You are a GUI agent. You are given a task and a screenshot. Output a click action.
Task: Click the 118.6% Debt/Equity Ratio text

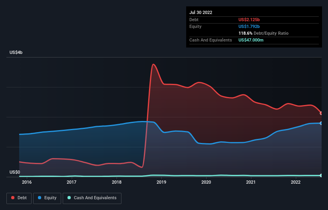click(x=263, y=33)
